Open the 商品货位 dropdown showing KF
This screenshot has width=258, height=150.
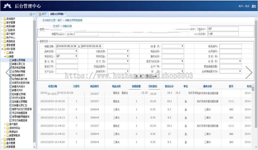click(x=67, y=56)
